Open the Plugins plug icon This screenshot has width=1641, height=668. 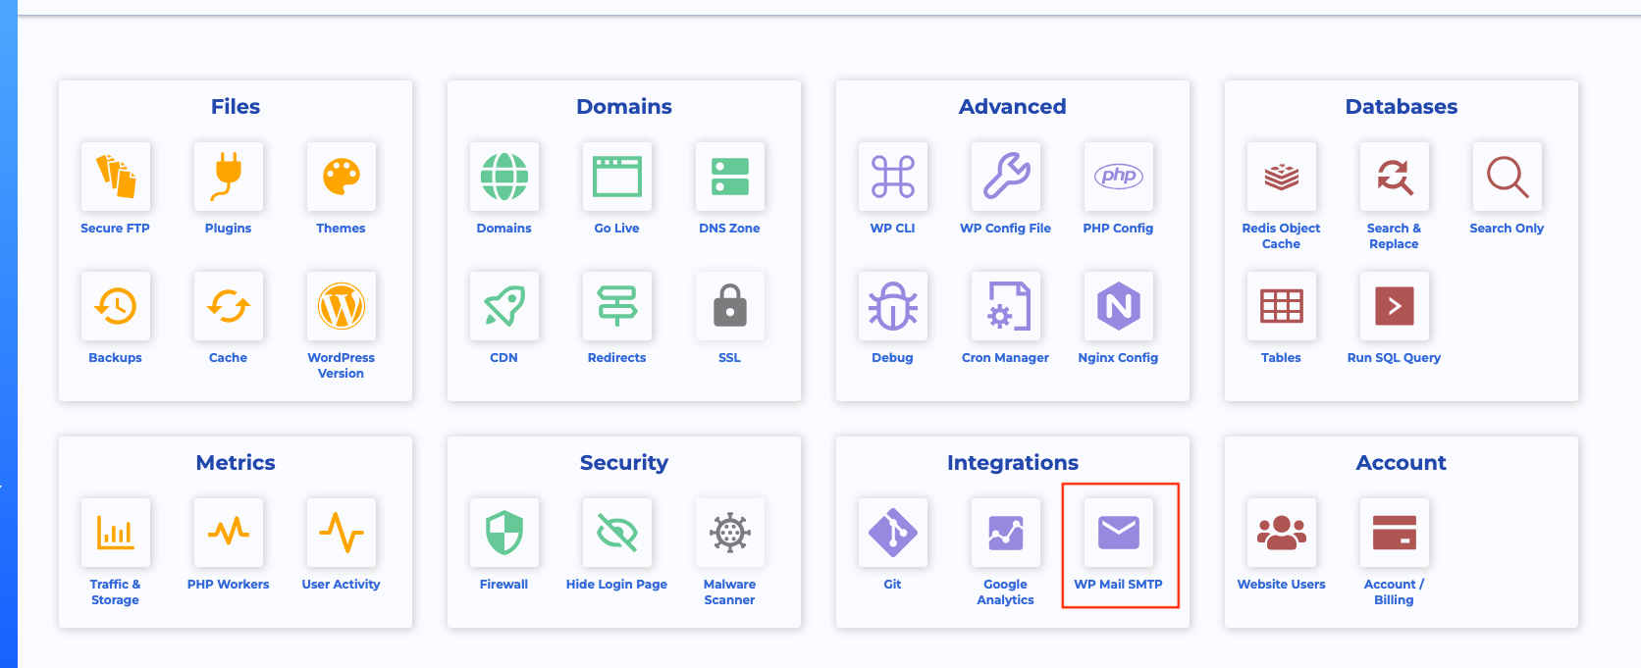pyautogui.click(x=229, y=177)
